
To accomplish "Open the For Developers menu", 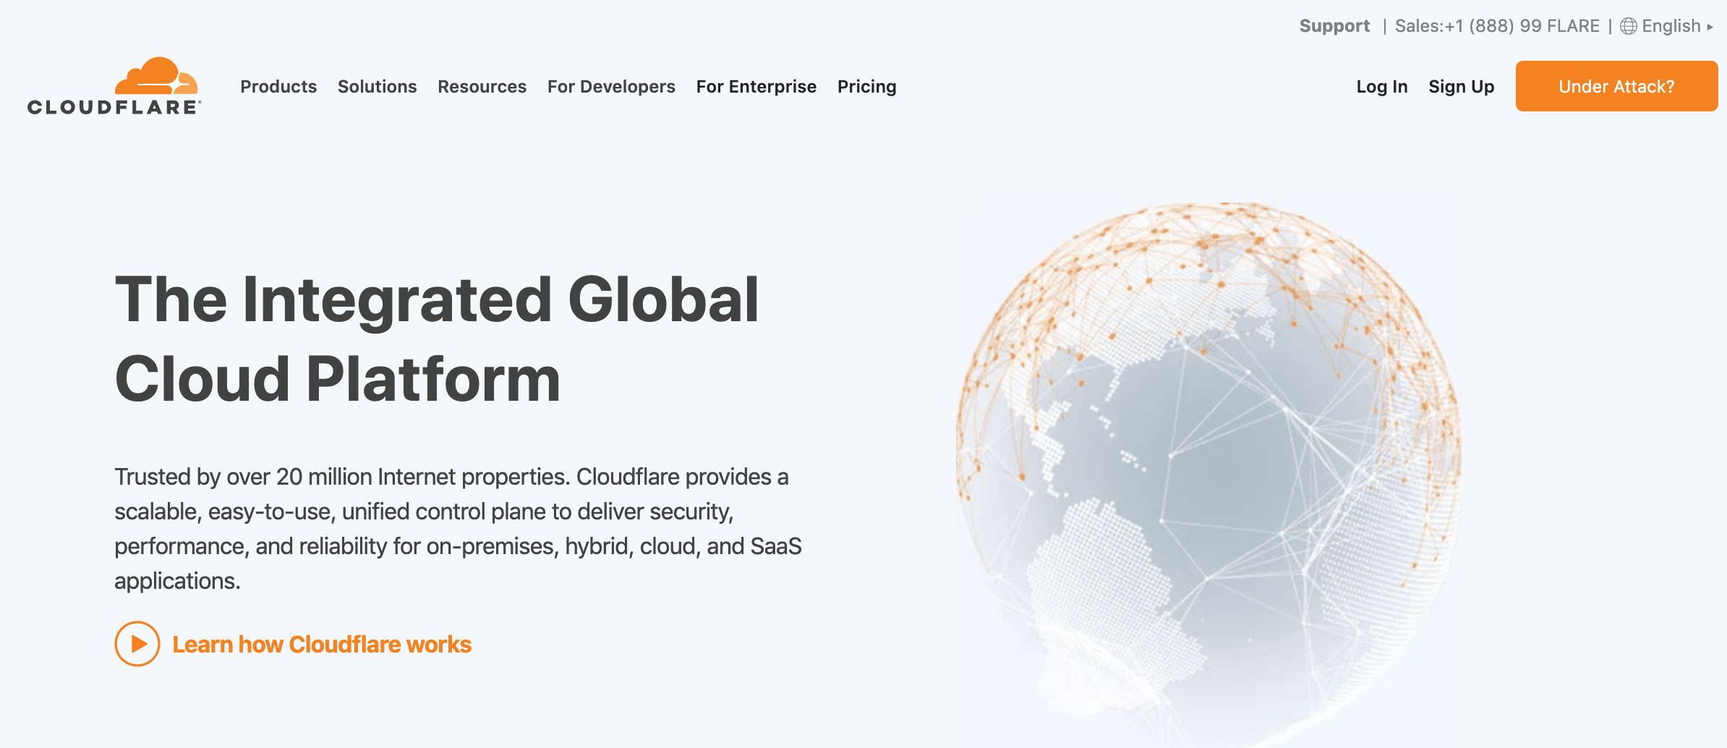I will pyautogui.click(x=611, y=87).
